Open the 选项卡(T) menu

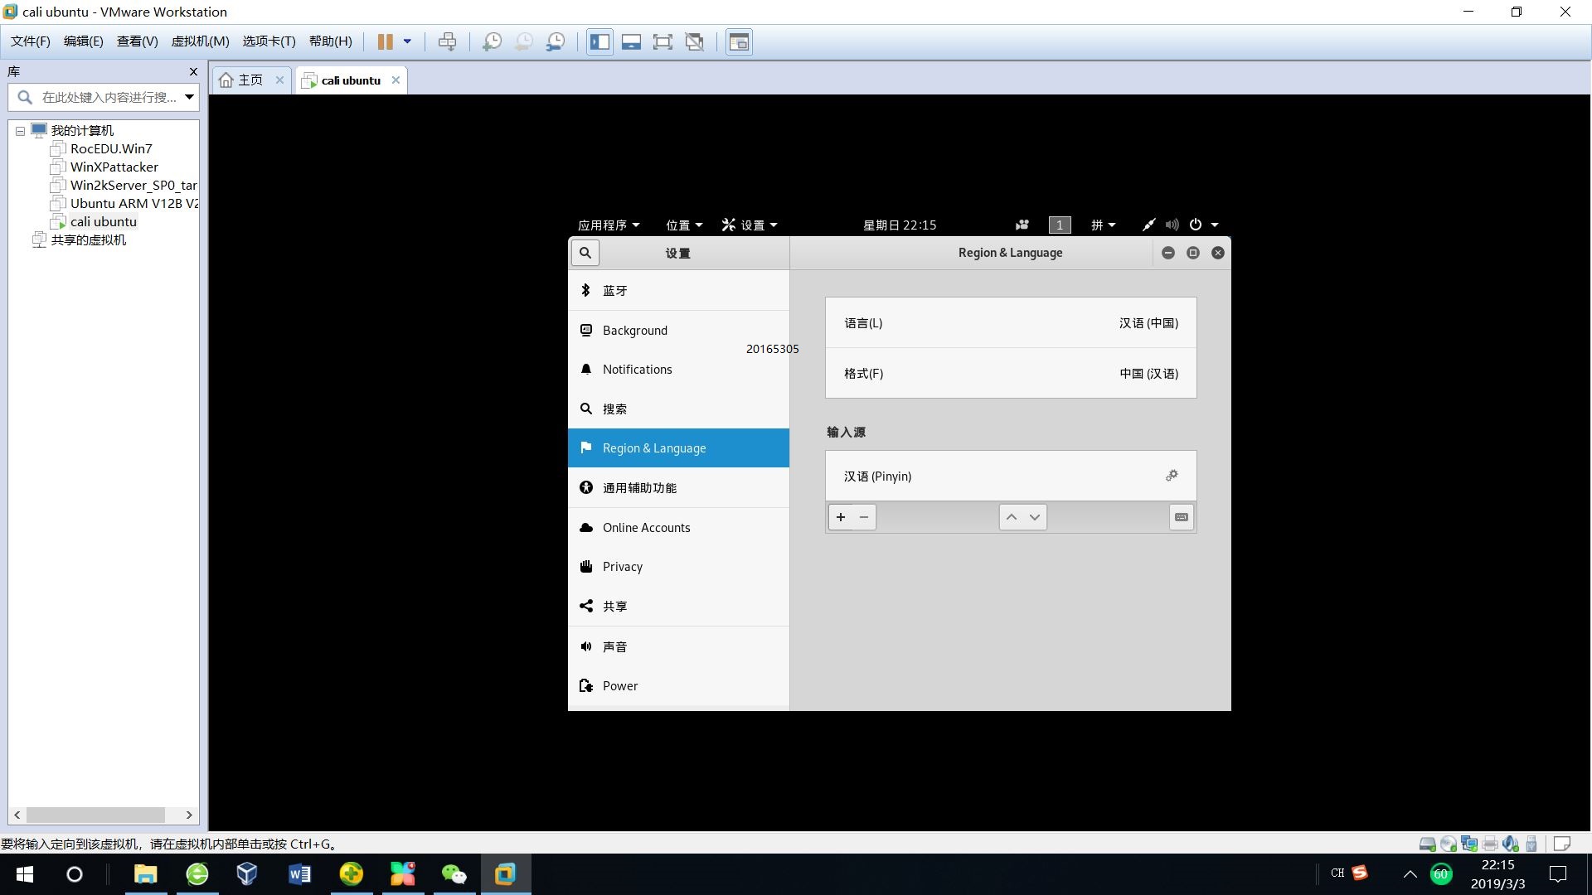269,41
